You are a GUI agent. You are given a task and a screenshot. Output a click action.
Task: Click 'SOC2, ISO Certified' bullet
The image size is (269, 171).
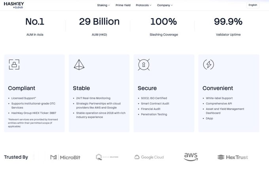tap(154, 98)
